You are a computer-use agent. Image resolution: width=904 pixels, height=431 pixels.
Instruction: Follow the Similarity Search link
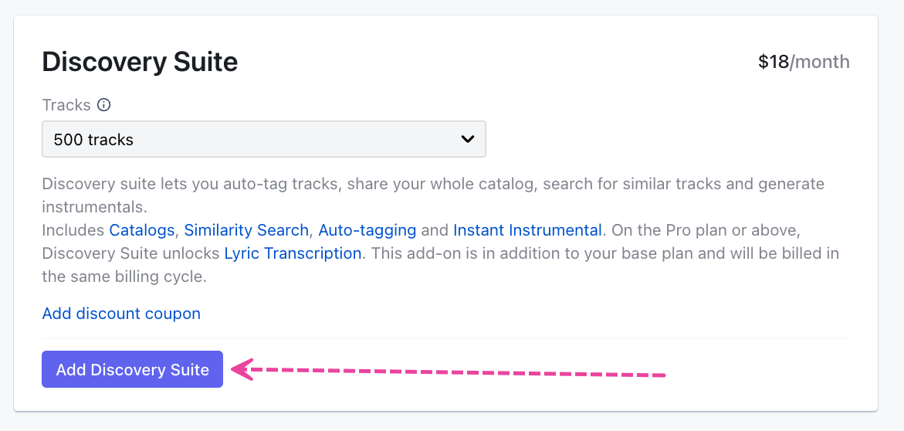(246, 230)
